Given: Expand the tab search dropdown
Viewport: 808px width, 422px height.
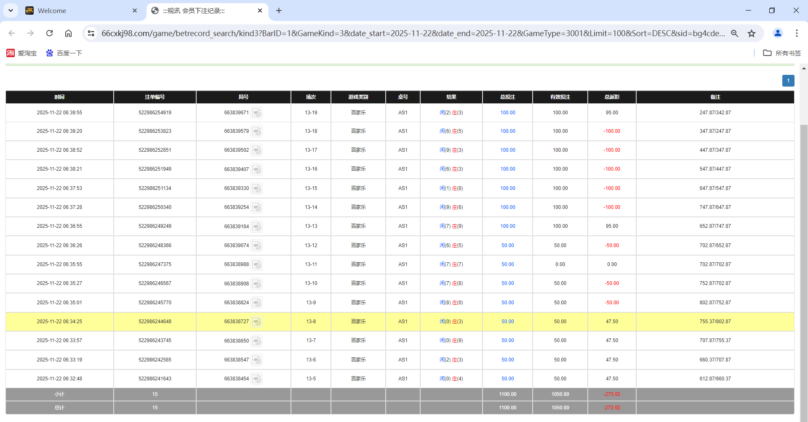Looking at the screenshot, I should pyautogui.click(x=11, y=11).
